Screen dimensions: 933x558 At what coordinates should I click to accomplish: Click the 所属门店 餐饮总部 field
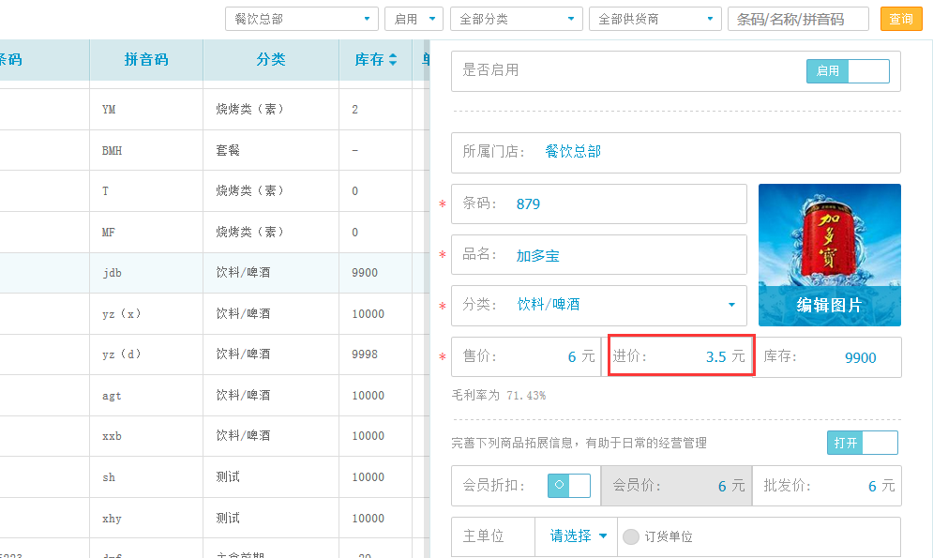[675, 152]
